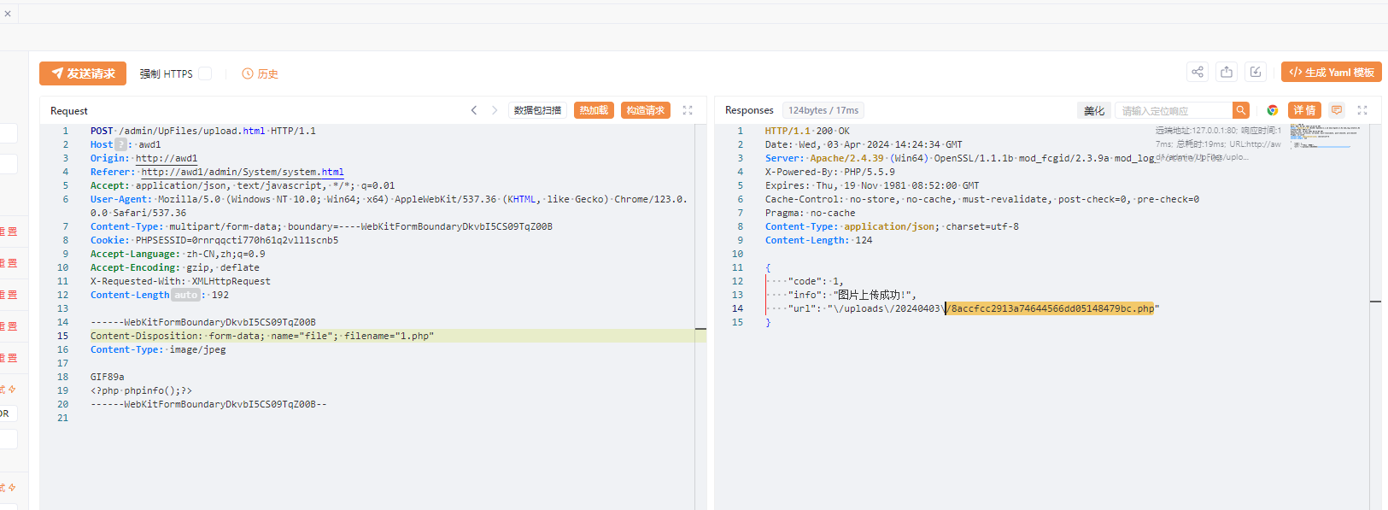Click the response code minimap thumbnail
The image size is (1388, 510).
coord(1326,136)
